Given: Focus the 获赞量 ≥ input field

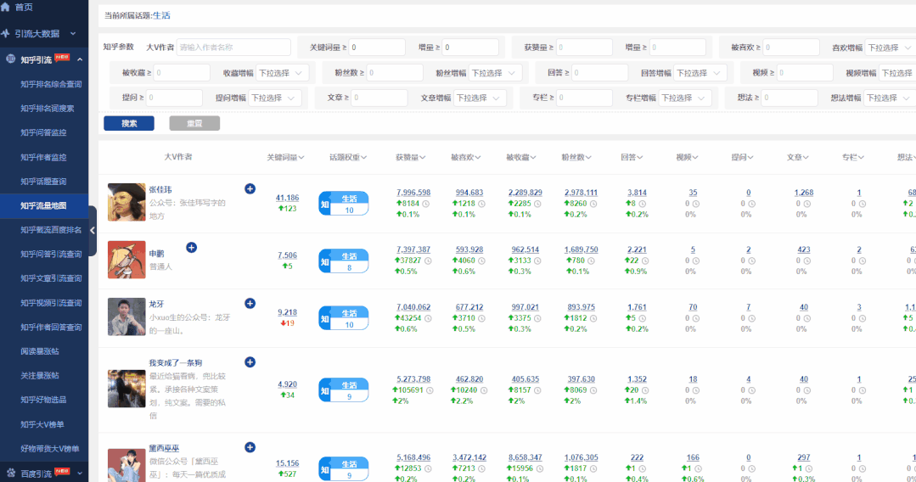Looking at the screenshot, I should [x=583, y=48].
